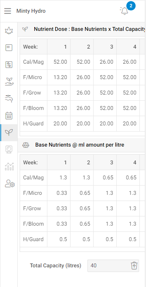Click the Nutrient Dose panel header

pos(82,29)
